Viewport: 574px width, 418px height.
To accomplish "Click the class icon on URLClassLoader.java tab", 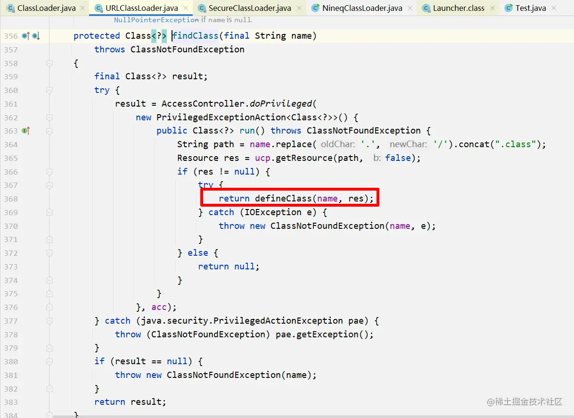I will pyautogui.click(x=98, y=8).
